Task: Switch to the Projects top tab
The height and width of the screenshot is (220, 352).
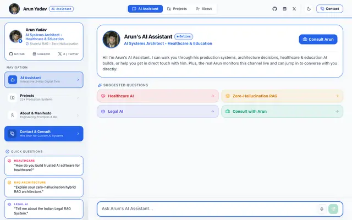Action: pyautogui.click(x=177, y=9)
